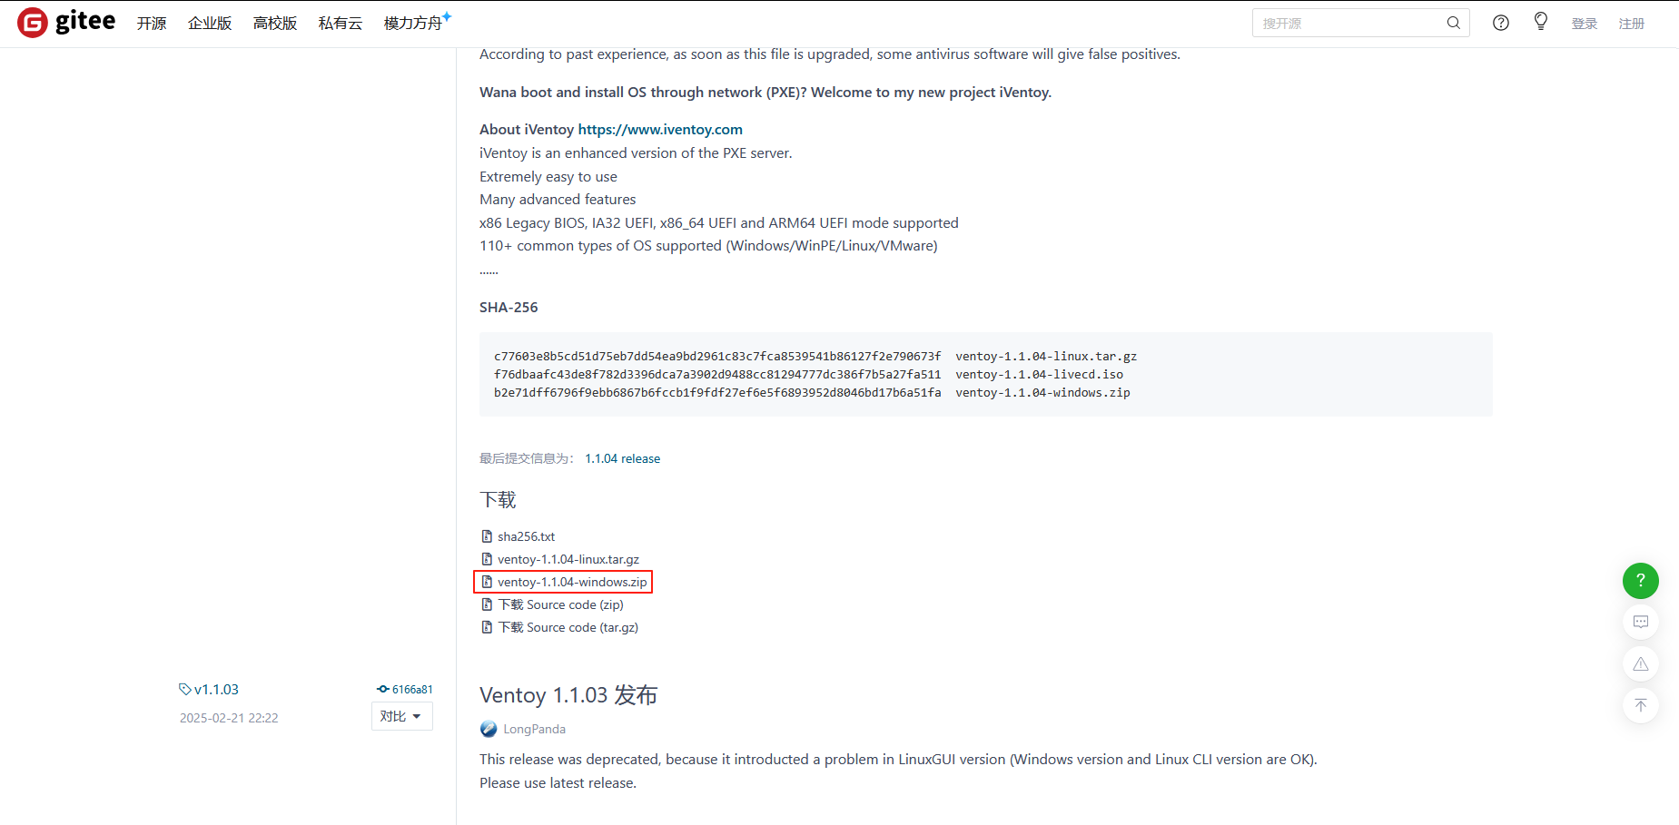Click the search magnifier icon
Image resolution: width=1679 pixels, height=825 pixels.
(1454, 23)
